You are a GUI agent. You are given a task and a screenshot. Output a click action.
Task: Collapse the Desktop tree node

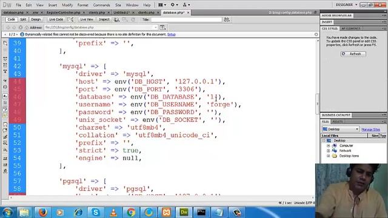click(x=324, y=140)
